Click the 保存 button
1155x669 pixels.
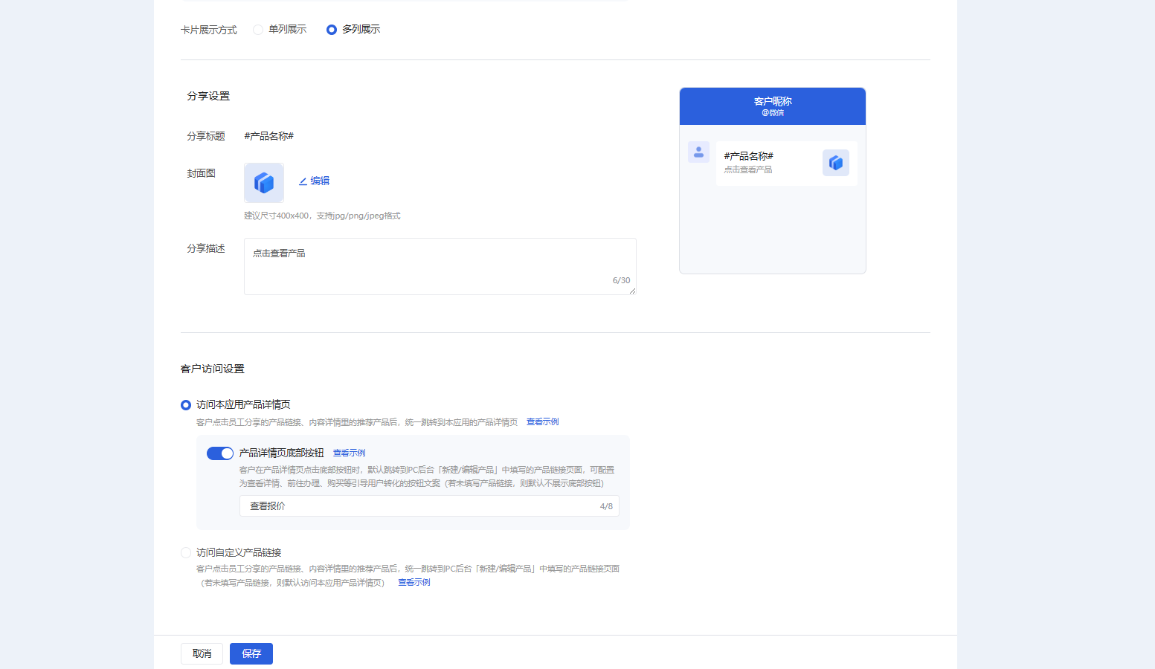click(251, 653)
